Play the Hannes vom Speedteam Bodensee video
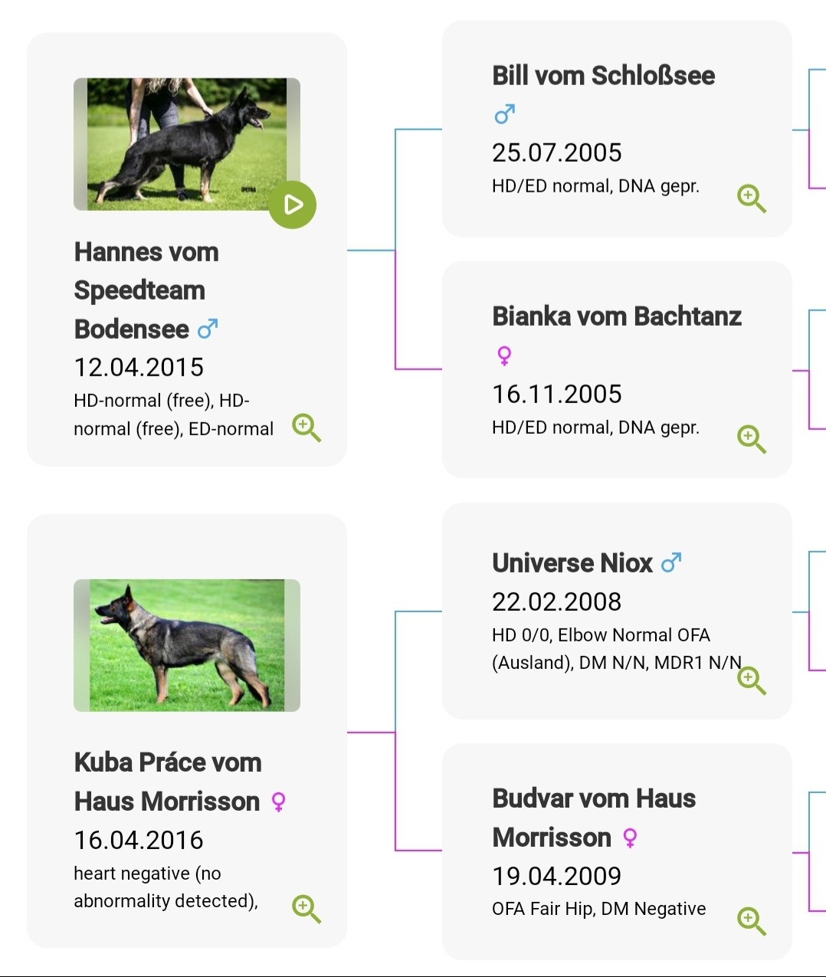 [292, 205]
